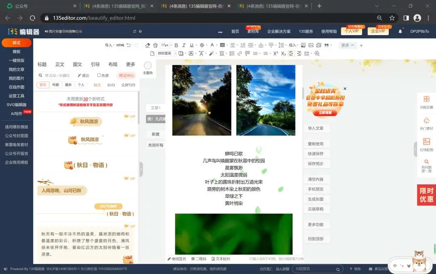Click the Bold formatting icon
436x274 pixels.
[176, 45]
